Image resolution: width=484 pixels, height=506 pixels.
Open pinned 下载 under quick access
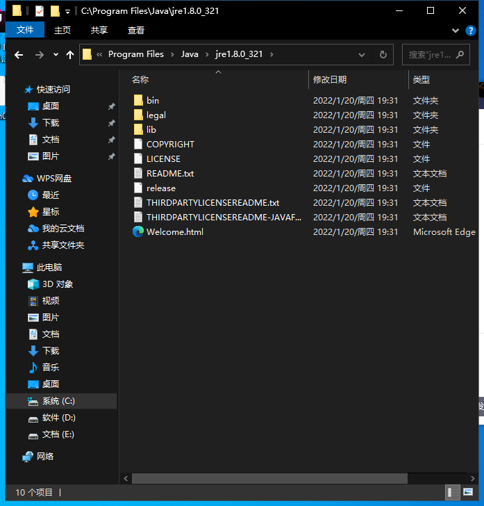pos(50,123)
